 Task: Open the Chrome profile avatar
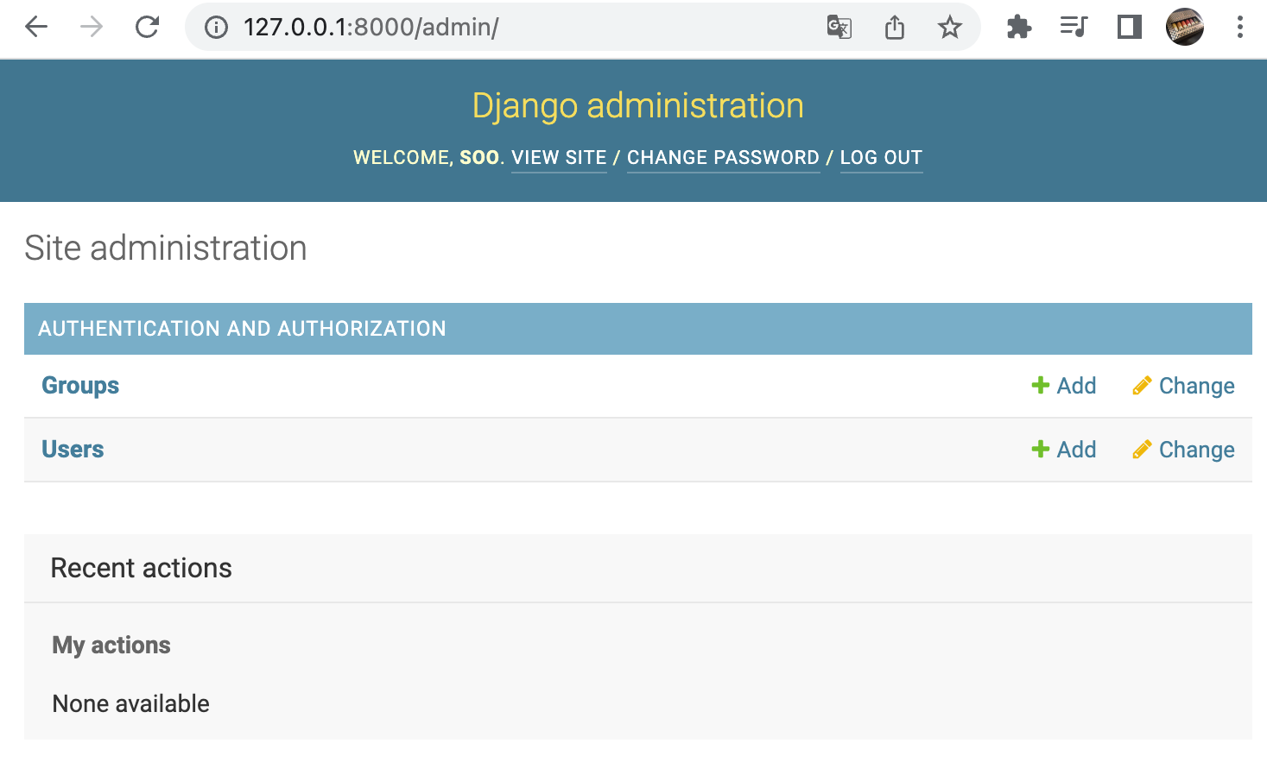1185,28
